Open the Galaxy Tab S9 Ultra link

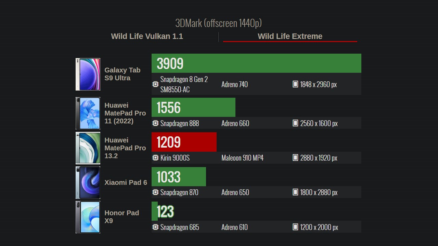pyautogui.click(x=122, y=74)
